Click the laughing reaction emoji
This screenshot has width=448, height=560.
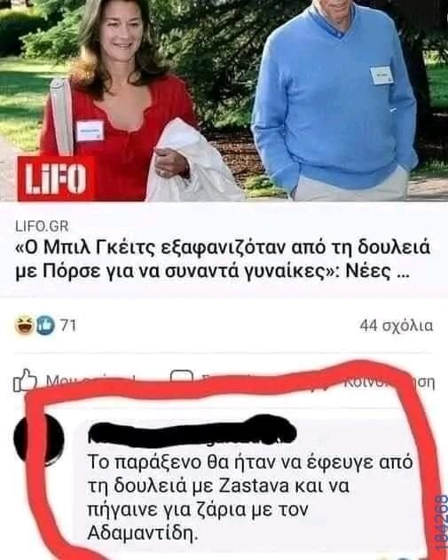point(24,326)
